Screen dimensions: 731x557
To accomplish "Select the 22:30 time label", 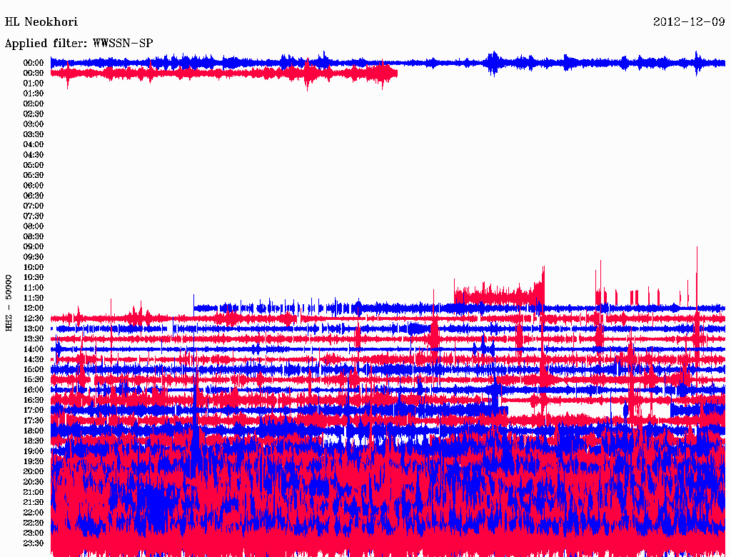I will coord(34,523).
